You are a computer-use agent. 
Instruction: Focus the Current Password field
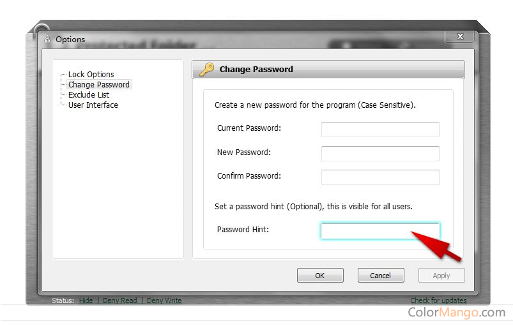click(x=380, y=129)
